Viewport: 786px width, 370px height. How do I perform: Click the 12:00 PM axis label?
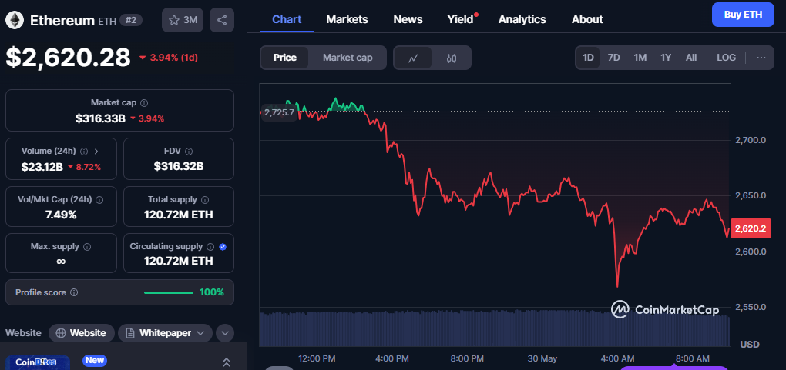[316, 359]
